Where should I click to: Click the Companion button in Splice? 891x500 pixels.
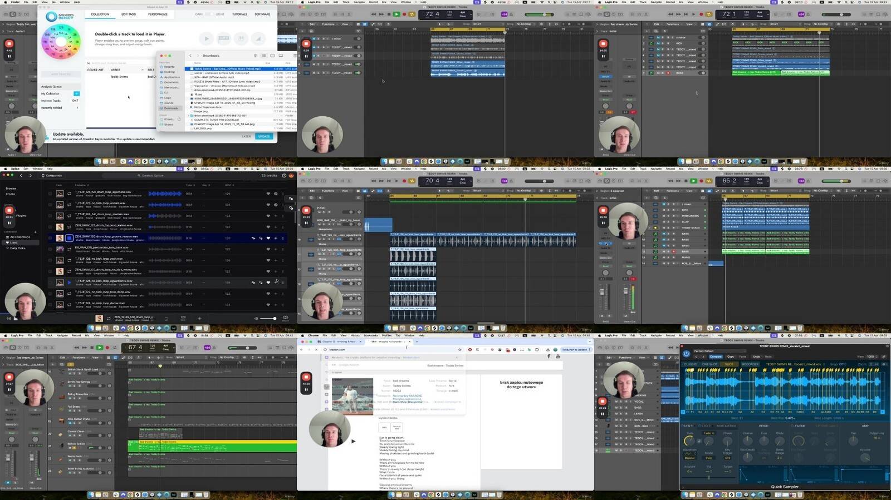pos(52,175)
